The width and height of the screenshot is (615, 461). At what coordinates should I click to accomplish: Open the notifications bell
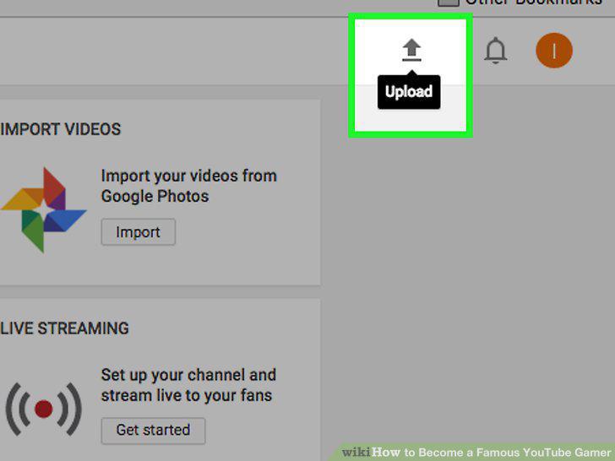pos(496,51)
